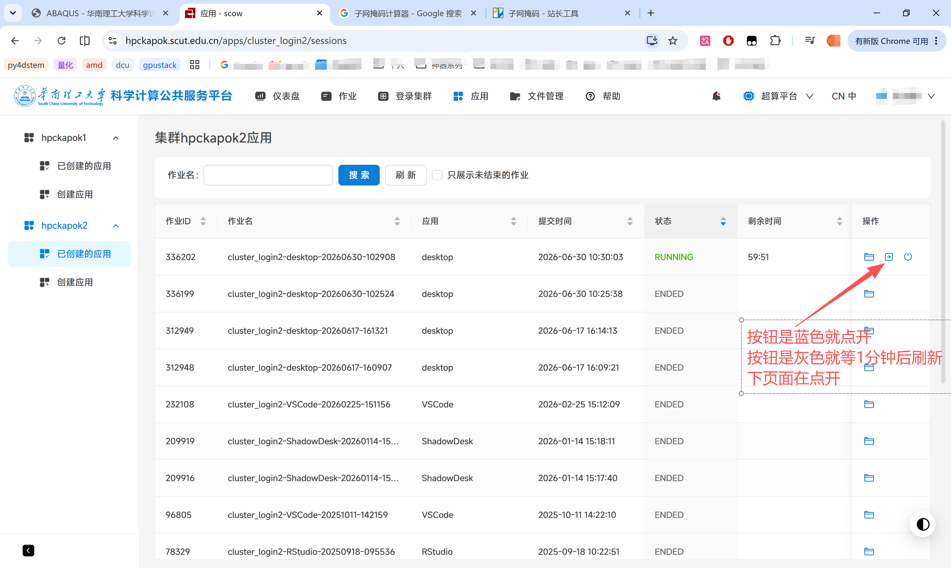951x568 pixels.
Task: Open folder icon for job 96805
Action: [869, 514]
